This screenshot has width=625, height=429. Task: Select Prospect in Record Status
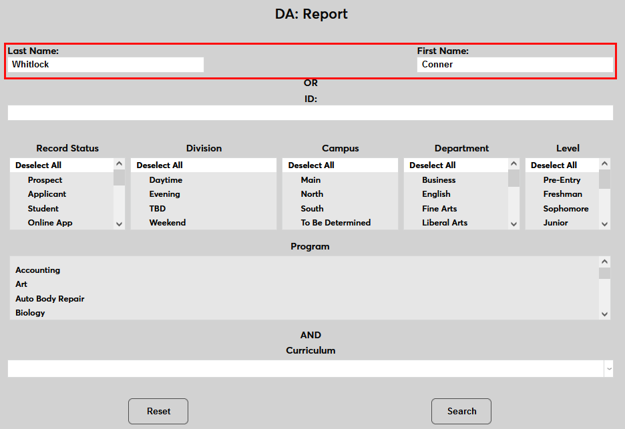(45, 180)
